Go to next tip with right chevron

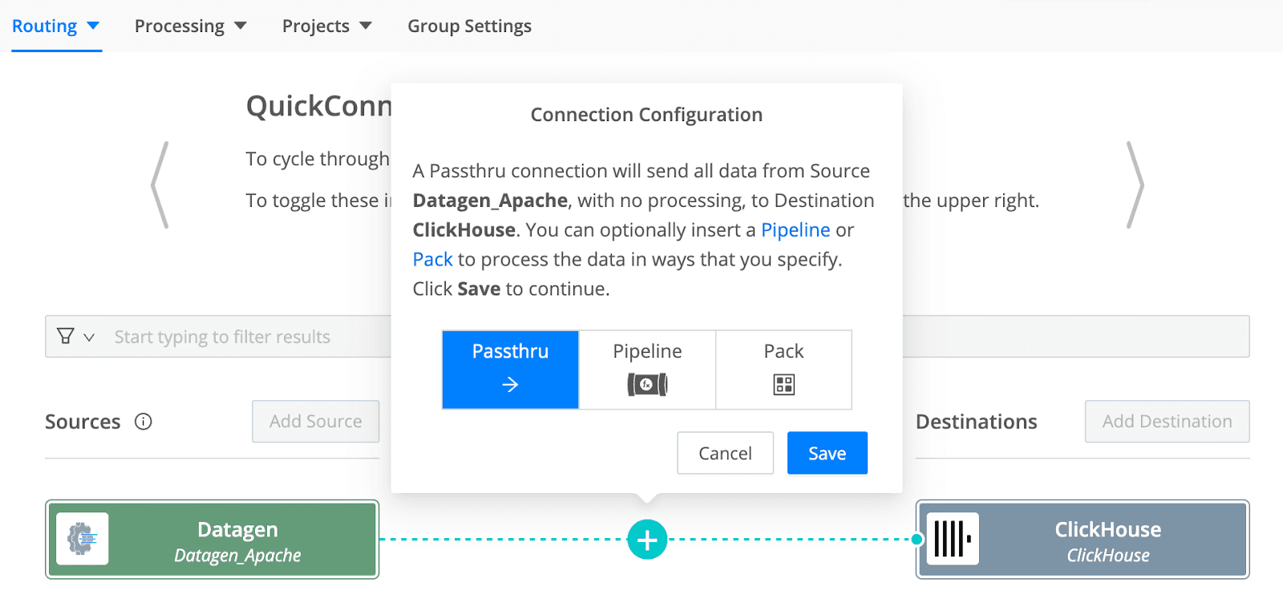click(x=1134, y=185)
